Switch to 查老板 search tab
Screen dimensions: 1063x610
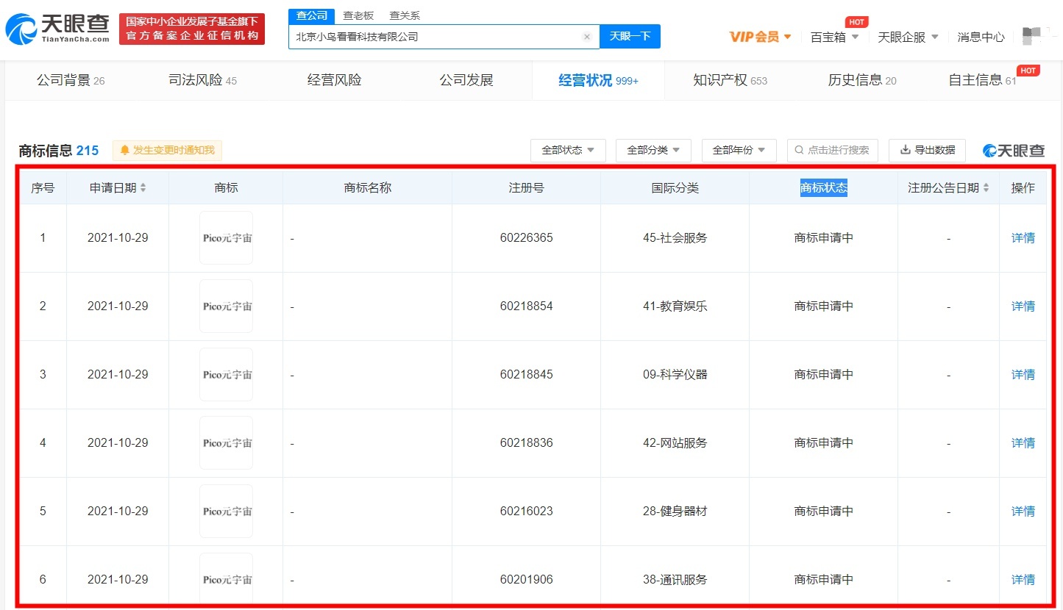358,15
